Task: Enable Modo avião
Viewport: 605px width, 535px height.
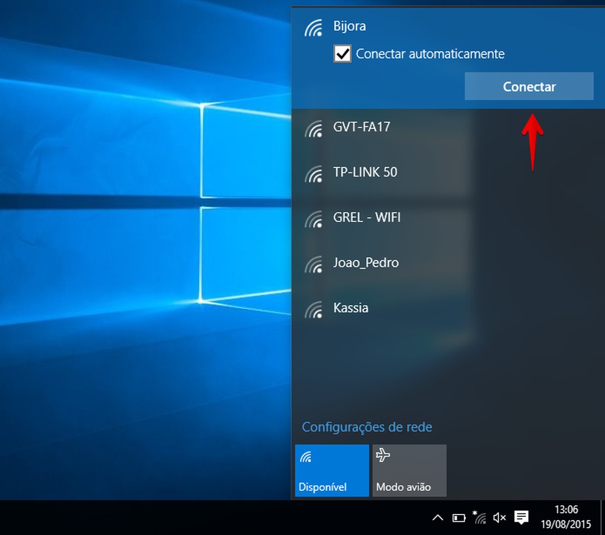Action: [x=409, y=470]
